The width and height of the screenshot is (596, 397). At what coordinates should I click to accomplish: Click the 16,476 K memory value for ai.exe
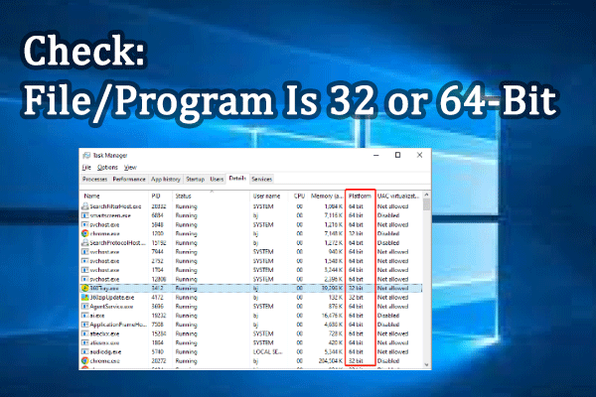(x=332, y=316)
